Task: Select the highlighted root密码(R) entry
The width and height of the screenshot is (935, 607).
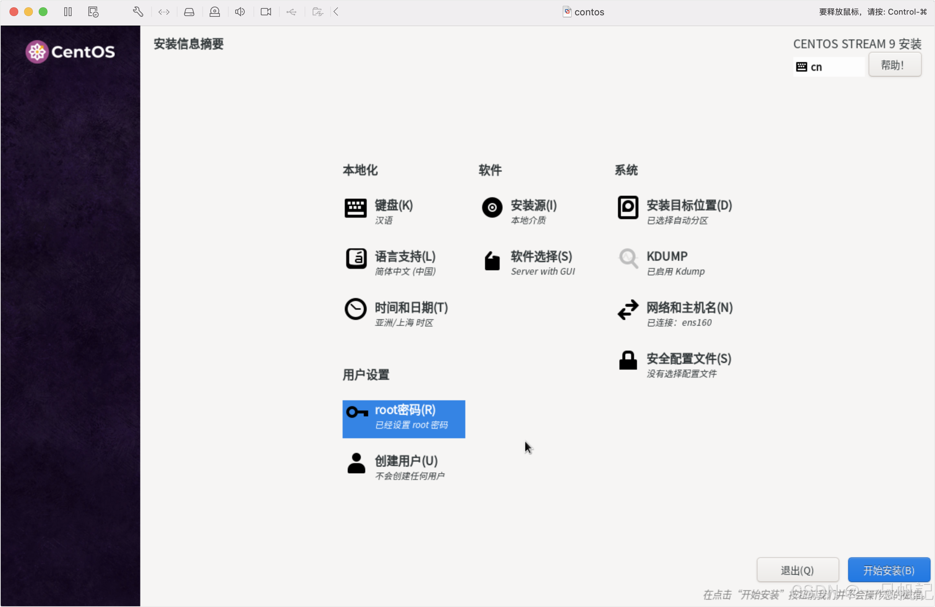Action: tap(404, 419)
